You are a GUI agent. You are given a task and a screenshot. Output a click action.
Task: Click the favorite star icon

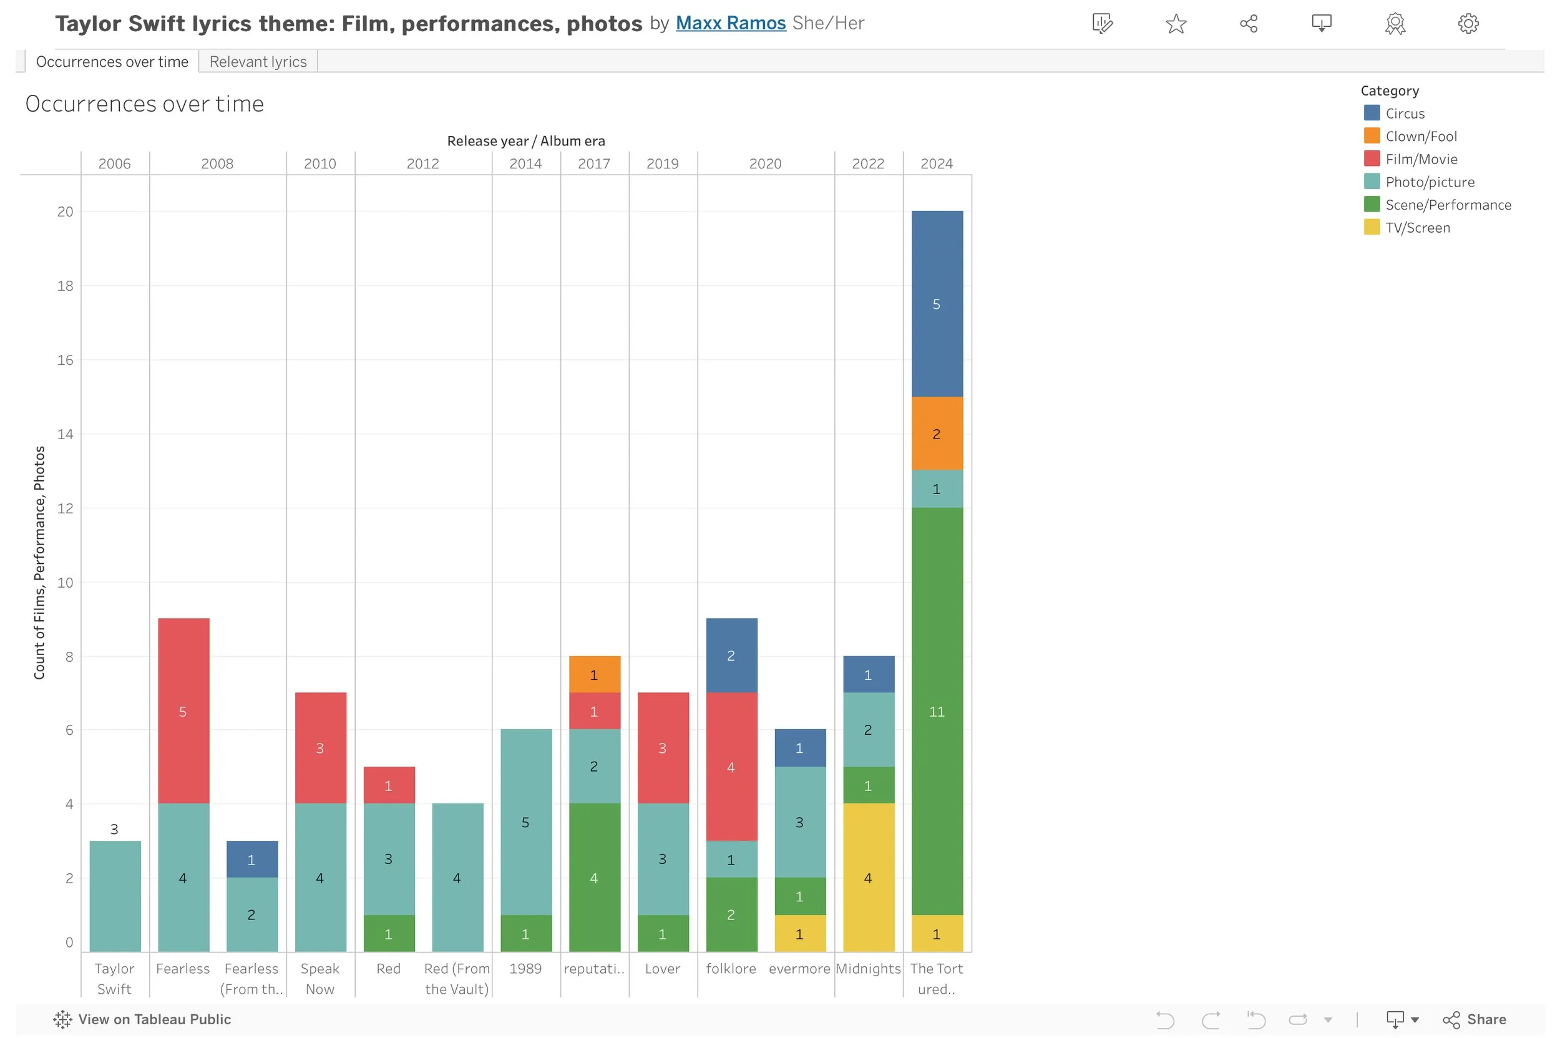pyautogui.click(x=1175, y=24)
